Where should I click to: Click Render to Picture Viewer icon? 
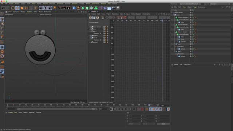pyautogui.click(x=64, y=8)
